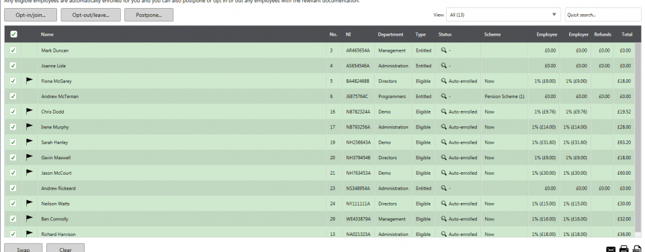Click 'Pension Scheme (1)' in Andrew McTernan's row
The width and height of the screenshot is (645, 252).
click(x=505, y=96)
